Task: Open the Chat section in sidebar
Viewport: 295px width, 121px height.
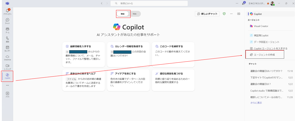Action: [x=7, y=21]
